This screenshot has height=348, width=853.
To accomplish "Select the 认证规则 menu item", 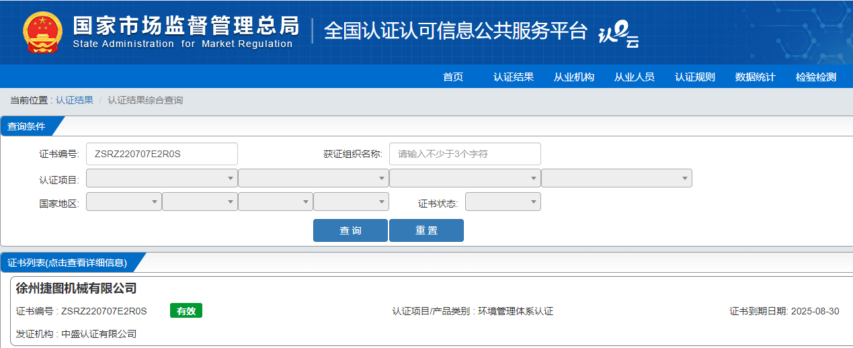I will tap(695, 77).
